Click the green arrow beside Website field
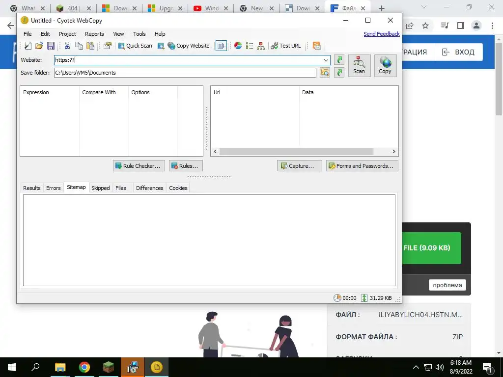503x377 pixels. pos(339,60)
